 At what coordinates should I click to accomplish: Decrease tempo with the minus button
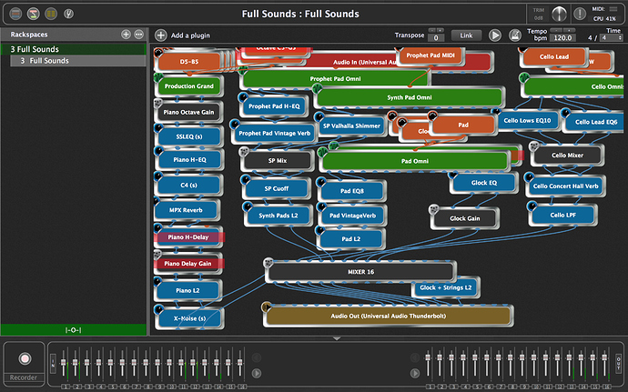[556, 30]
